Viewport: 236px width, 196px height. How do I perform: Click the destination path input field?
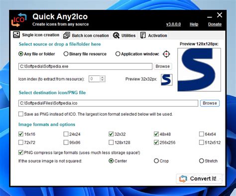[x=108, y=103]
